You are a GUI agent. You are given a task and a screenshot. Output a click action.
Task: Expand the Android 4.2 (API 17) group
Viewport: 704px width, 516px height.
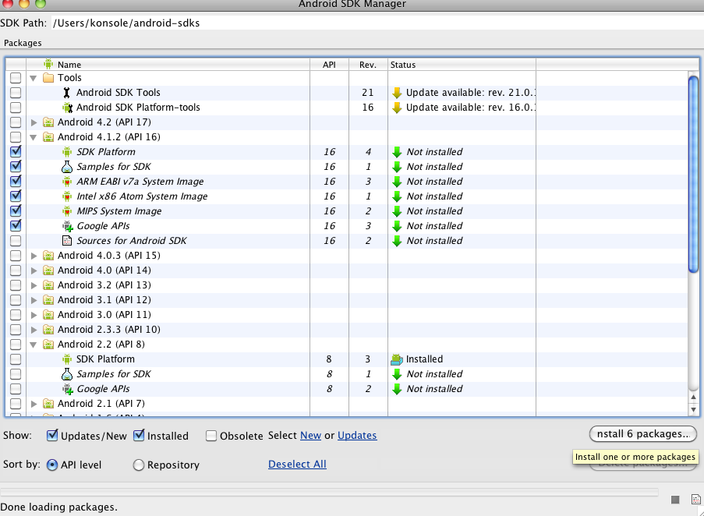(x=34, y=122)
